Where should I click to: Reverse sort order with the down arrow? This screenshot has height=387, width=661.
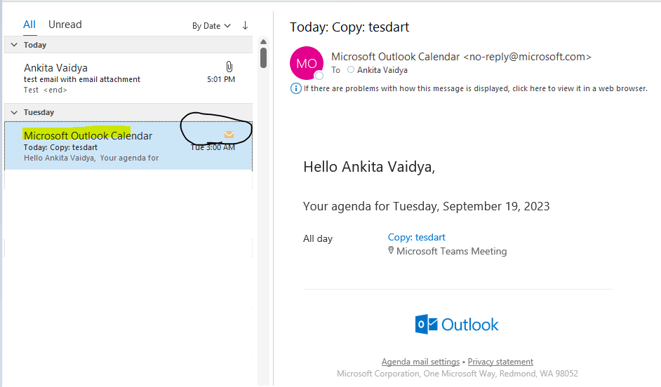pos(245,25)
